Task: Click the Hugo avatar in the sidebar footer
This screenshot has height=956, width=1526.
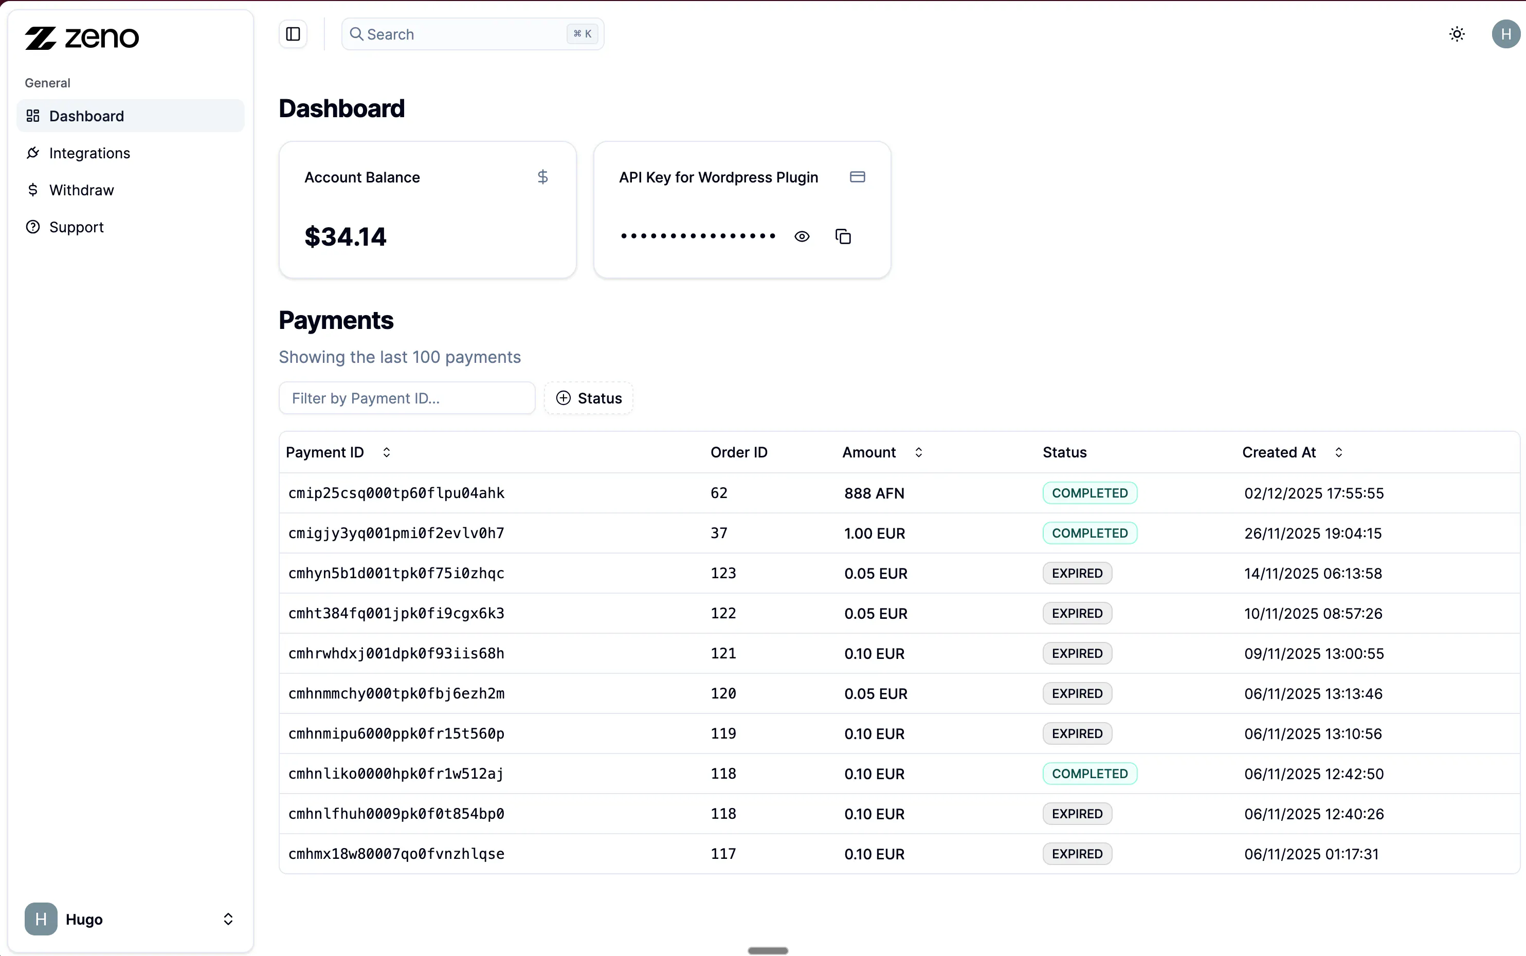Action: pos(41,920)
